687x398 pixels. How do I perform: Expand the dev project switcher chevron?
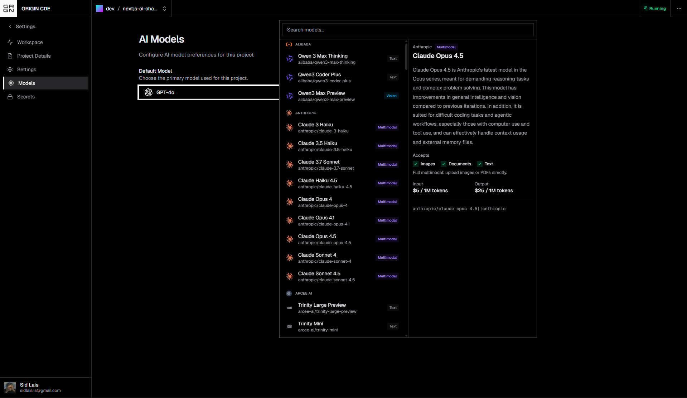click(x=164, y=9)
